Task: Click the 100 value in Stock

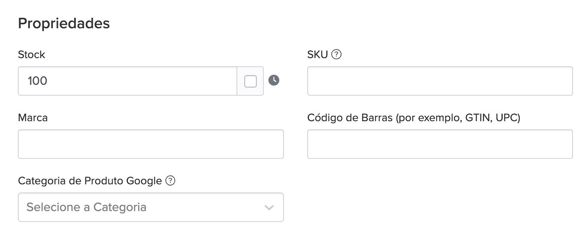Action: point(38,81)
